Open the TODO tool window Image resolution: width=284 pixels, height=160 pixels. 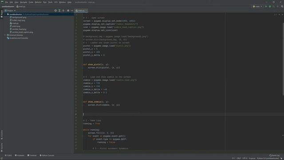(8, 156)
